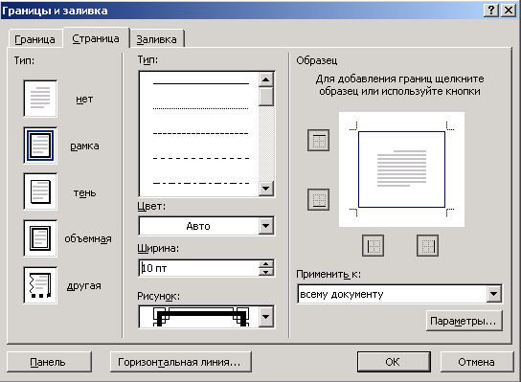Select the dash-dot line style
The image size is (521, 382).
(201, 183)
